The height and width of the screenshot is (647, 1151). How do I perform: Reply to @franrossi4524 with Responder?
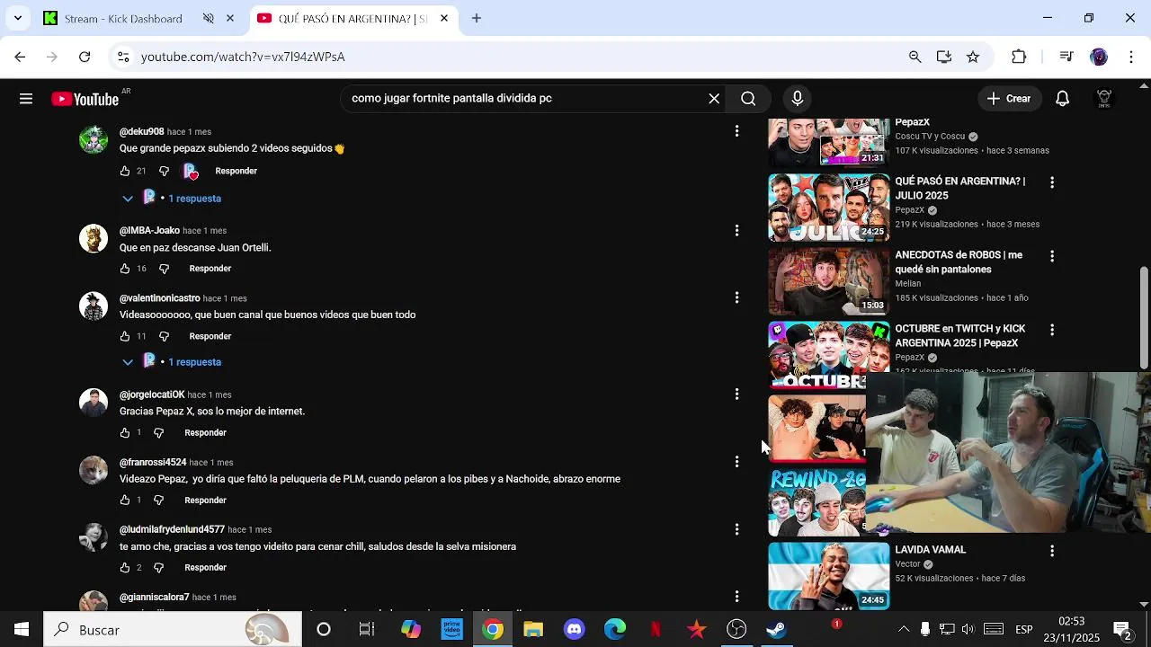click(x=205, y=501)
